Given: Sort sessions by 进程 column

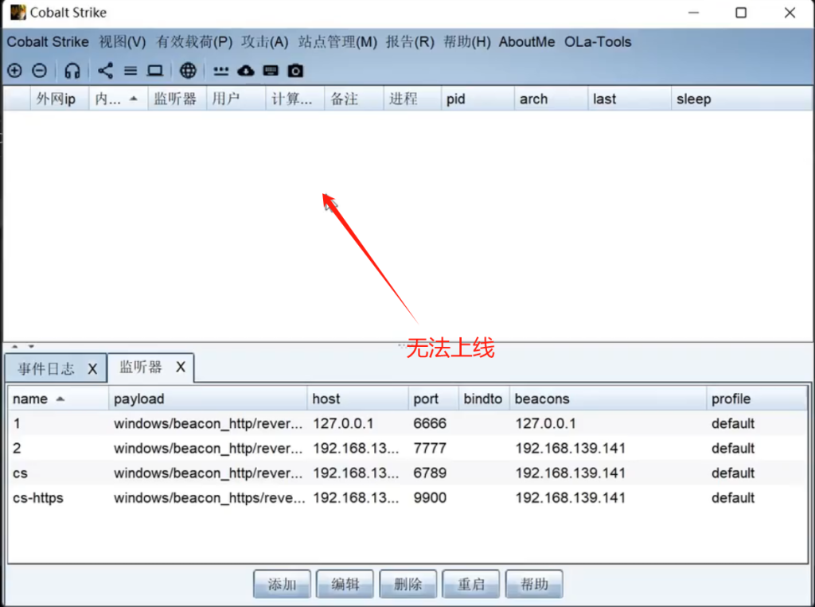Looking at the screenshot, I should click(x=413, y=99).
